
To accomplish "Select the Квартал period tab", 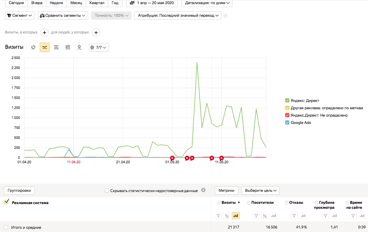I will pos(97,3).
